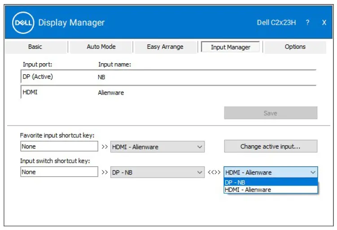Click the Input name column header

(x=114, y=65)
